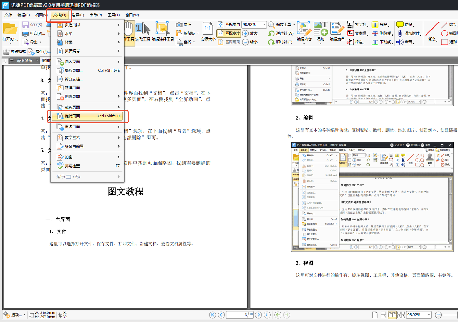Viewport: 458px width, 322px height.
Task: Open 属性(P) properties panel
Action: click(39, 52)
